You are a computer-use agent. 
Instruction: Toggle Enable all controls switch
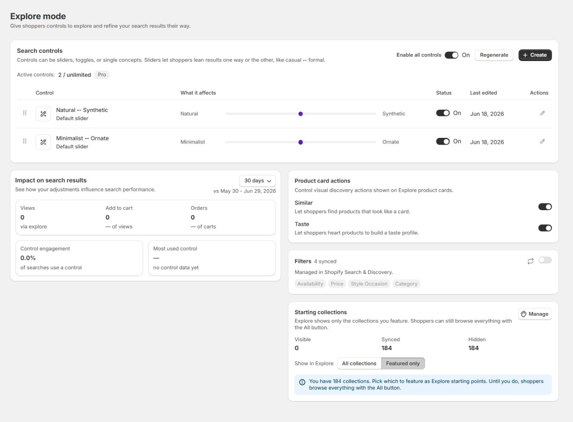[x=451, y=55]
